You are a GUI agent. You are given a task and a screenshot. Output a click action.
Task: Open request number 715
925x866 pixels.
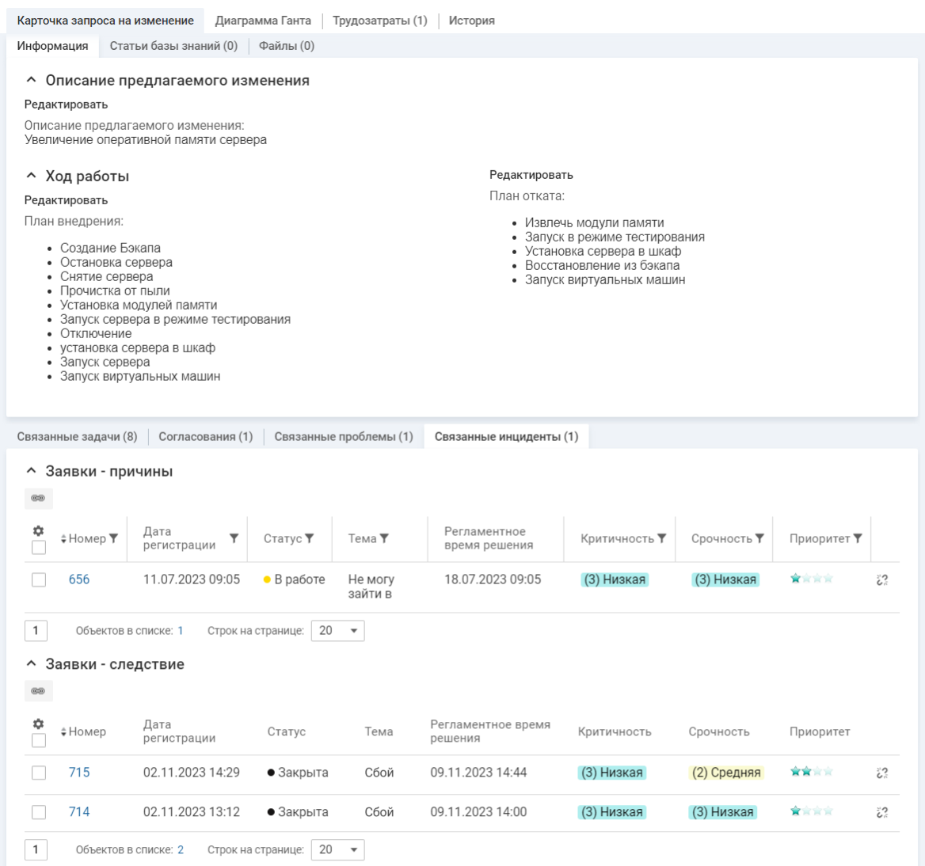(79, 773)
